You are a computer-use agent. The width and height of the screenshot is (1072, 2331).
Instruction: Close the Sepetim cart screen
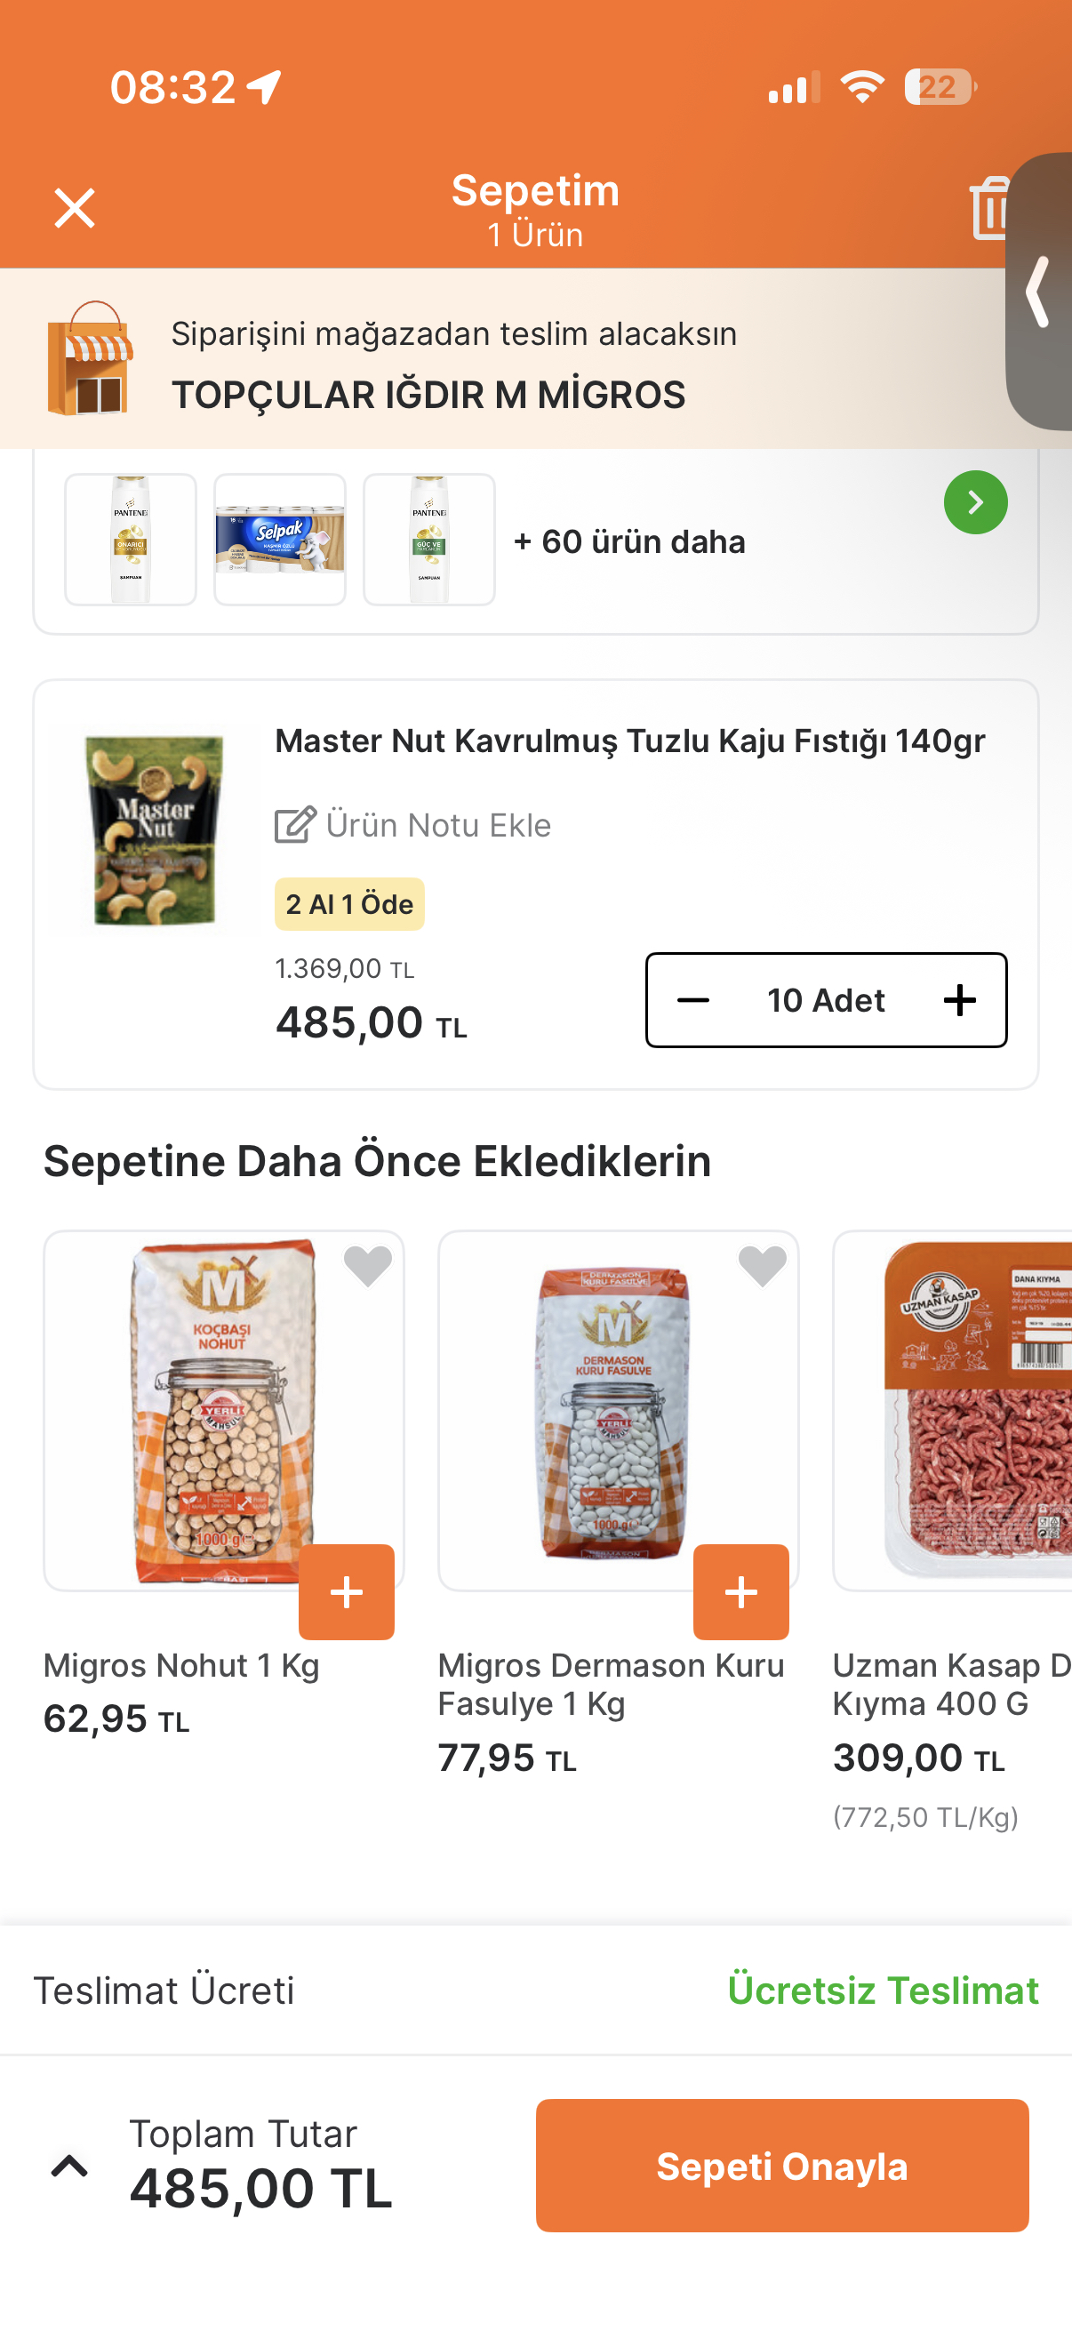click(x=74, y=208)
